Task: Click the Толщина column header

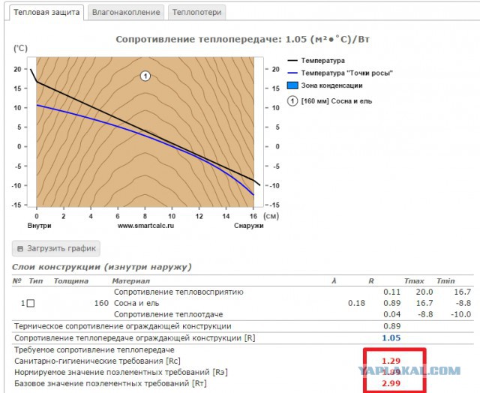Action: (70, 280)
